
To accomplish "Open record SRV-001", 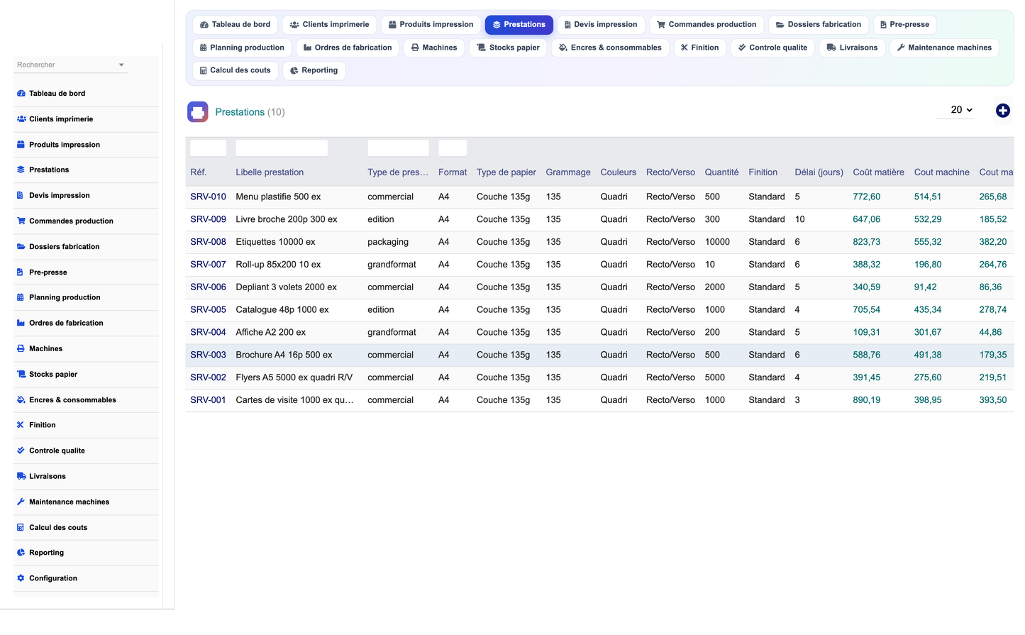I will 208,400.
